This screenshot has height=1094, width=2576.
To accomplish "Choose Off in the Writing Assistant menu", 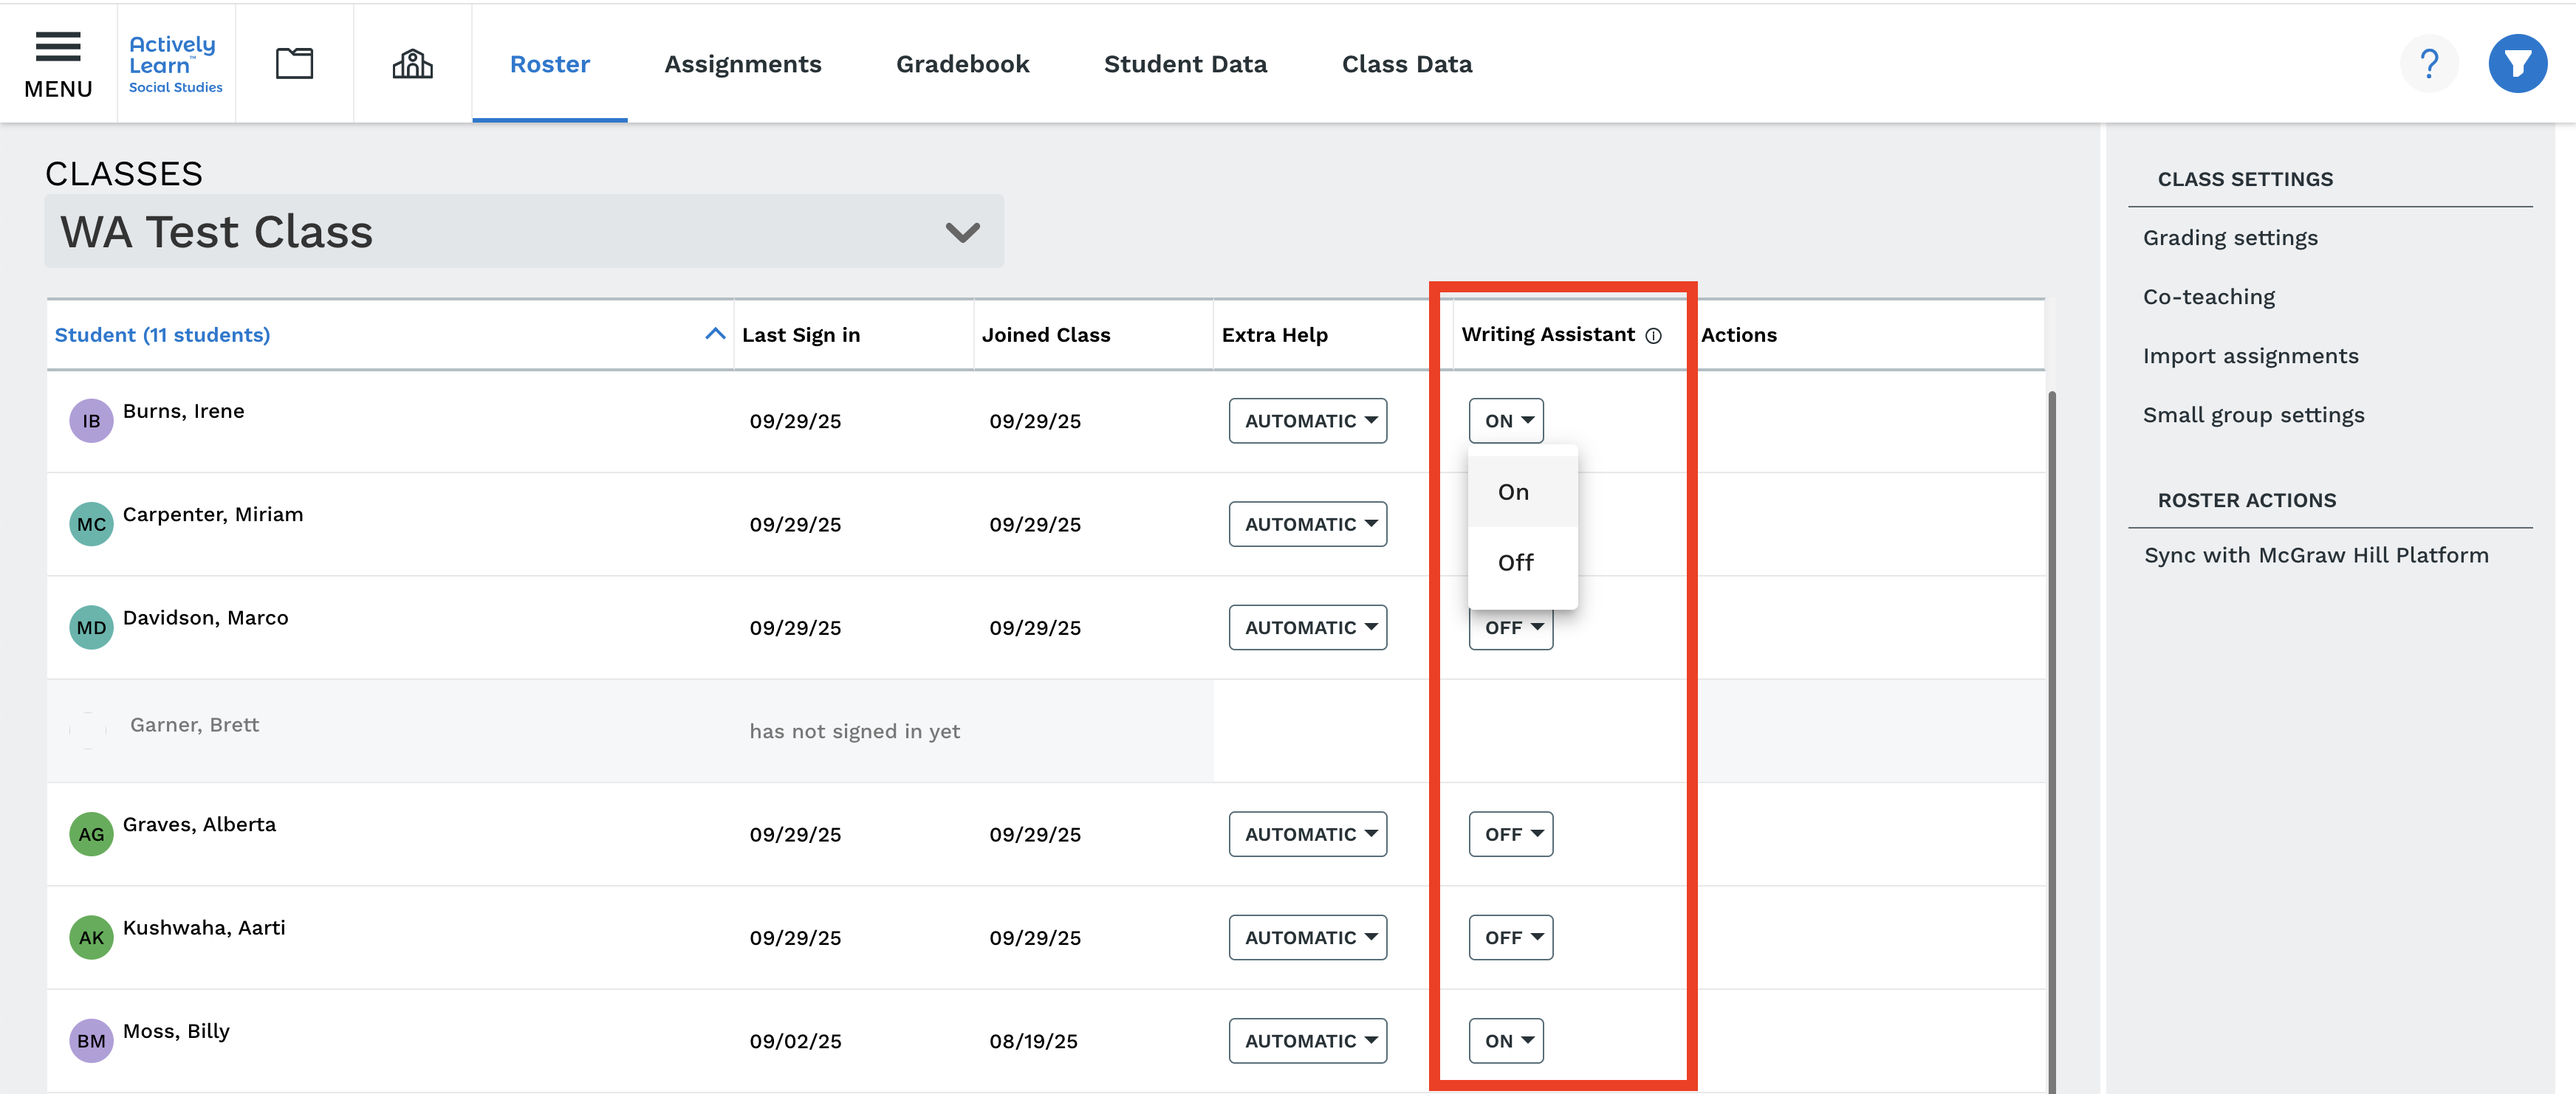I will click(x=1515, y=563).
